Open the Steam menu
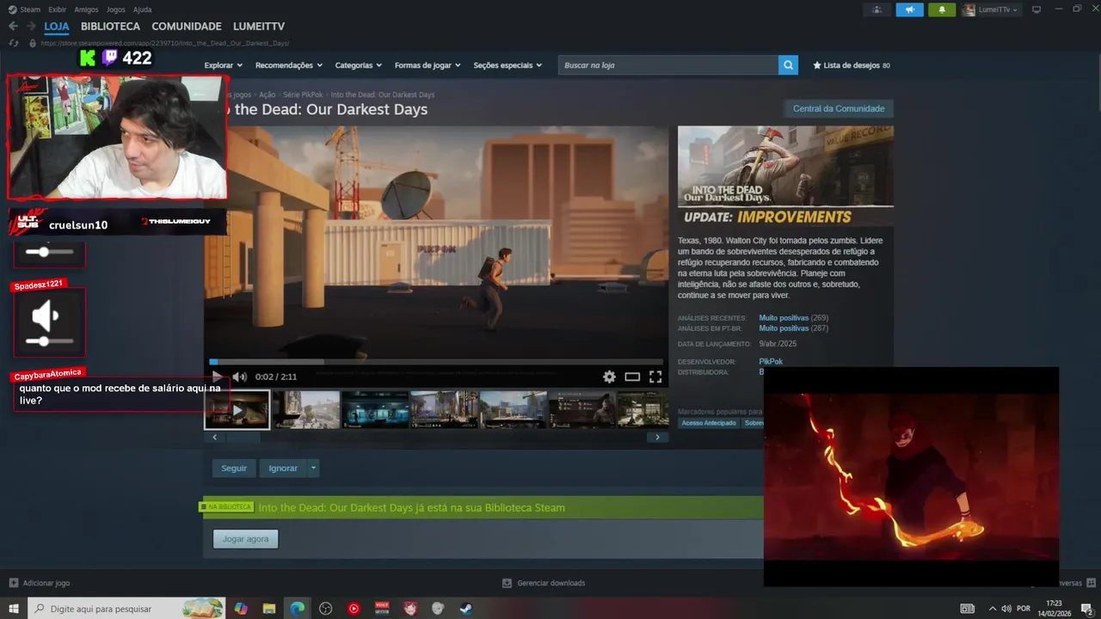The height and width of the screenshot is (619, 1101). 25,9
